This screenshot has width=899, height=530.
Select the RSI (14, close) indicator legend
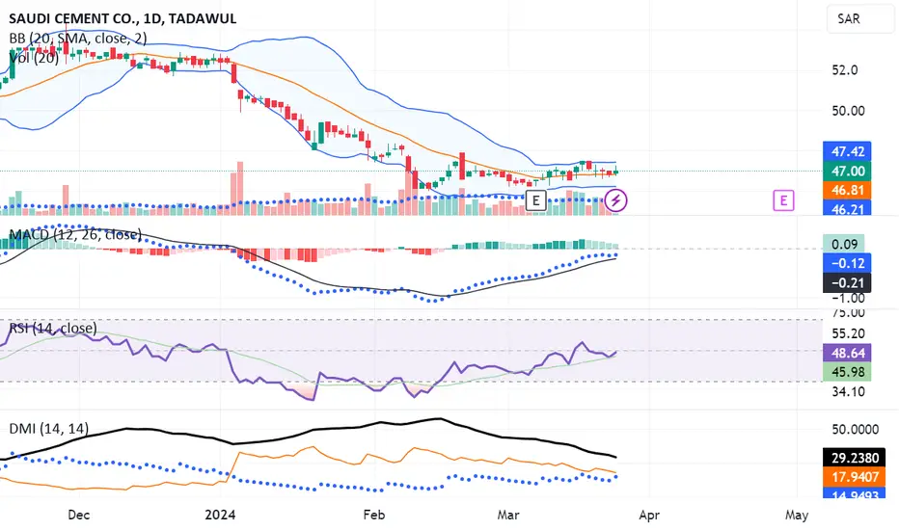[53, 328]
